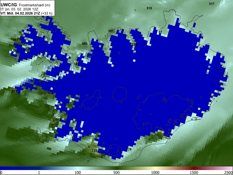
Task: Click the '1' label on the color scale
Action: 39,173
